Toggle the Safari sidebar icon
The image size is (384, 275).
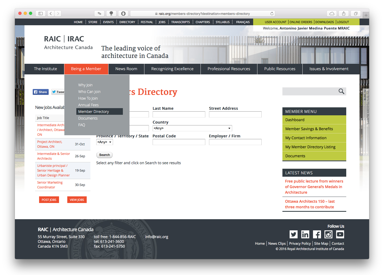(x=40, y=14)
